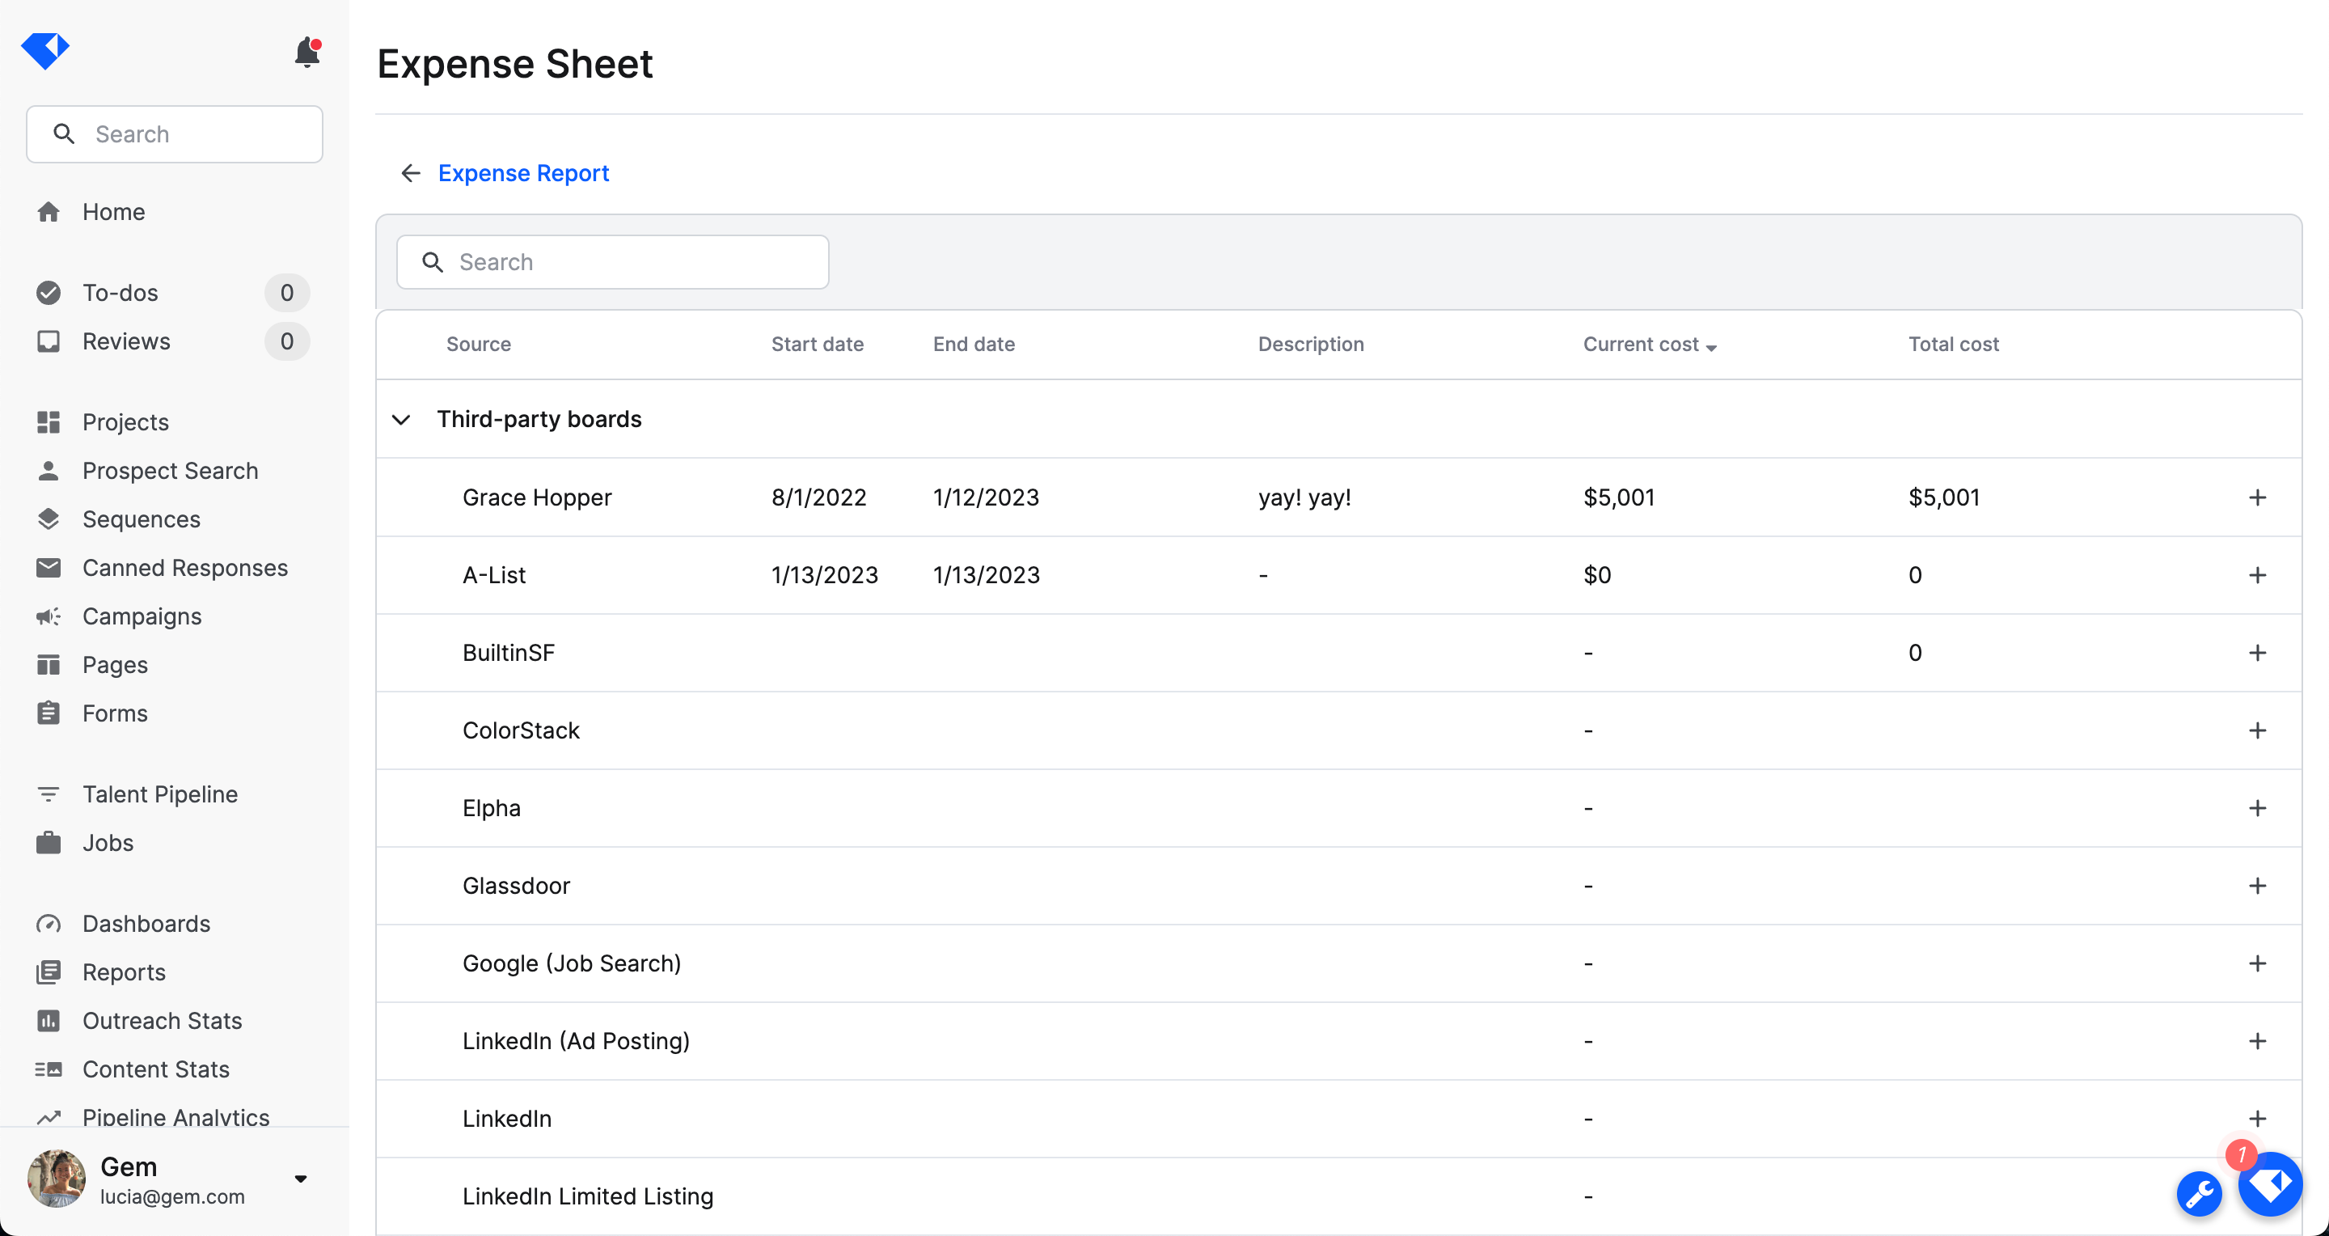Click the Total cost column header
Screen dimensions: 2329x1236
pos(1953,345)
